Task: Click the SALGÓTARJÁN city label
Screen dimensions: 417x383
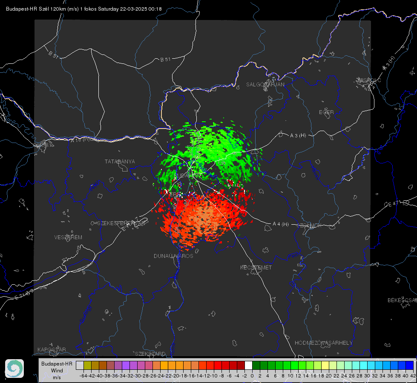Action: click(x=265, y=85)
